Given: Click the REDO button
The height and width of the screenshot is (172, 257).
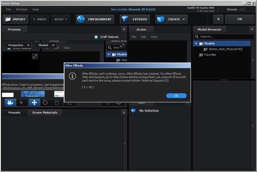Looking at the screenshot, I should pyautogui.click(x=60, y=19).
